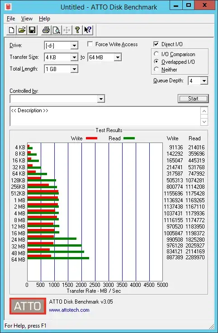Open a saved benchmark file icon
The width and height of the screenshot is (218, 333).
(x=22, y=30)
